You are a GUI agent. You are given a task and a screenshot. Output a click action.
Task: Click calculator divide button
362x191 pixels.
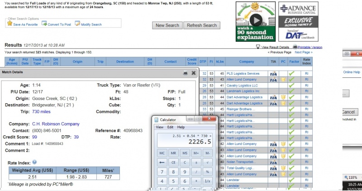[196, 172]
